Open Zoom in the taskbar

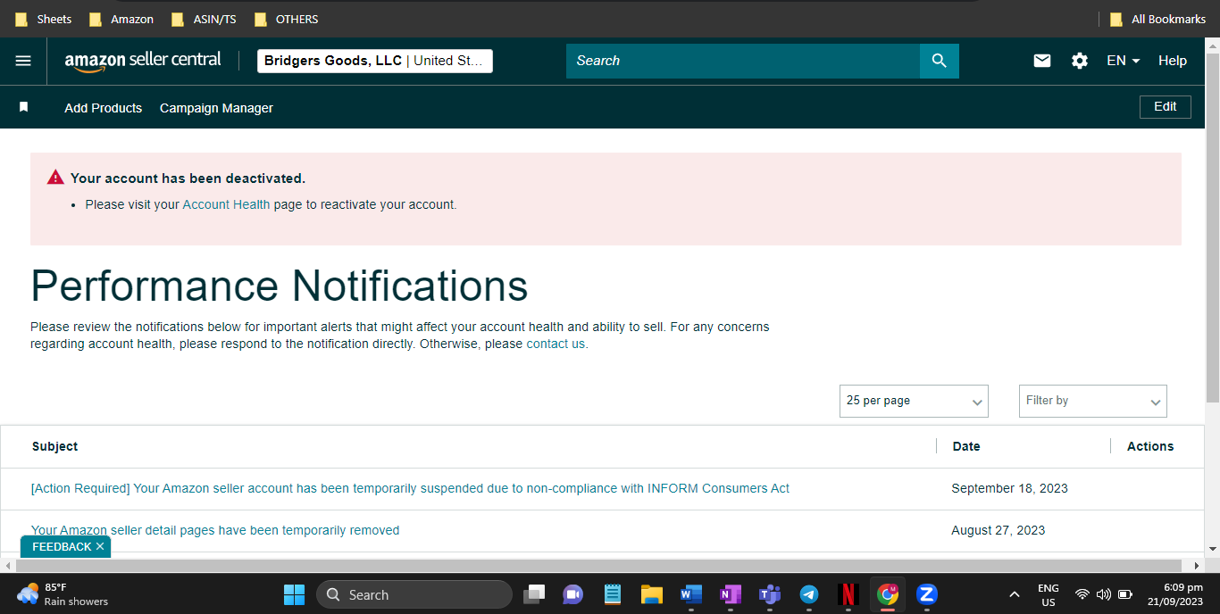click(x=927, y=594)
